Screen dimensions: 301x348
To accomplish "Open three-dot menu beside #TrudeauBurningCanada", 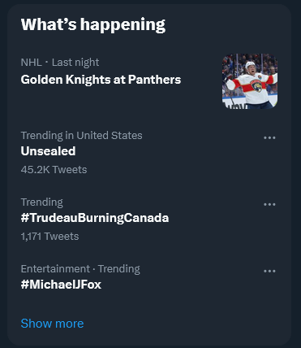I will point(269,204).
